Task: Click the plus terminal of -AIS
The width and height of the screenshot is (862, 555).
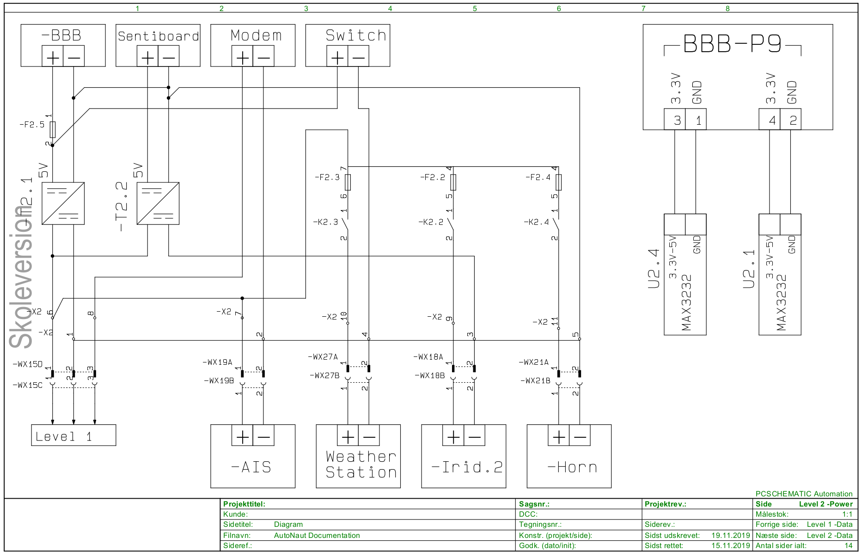Action: [242, 435]
